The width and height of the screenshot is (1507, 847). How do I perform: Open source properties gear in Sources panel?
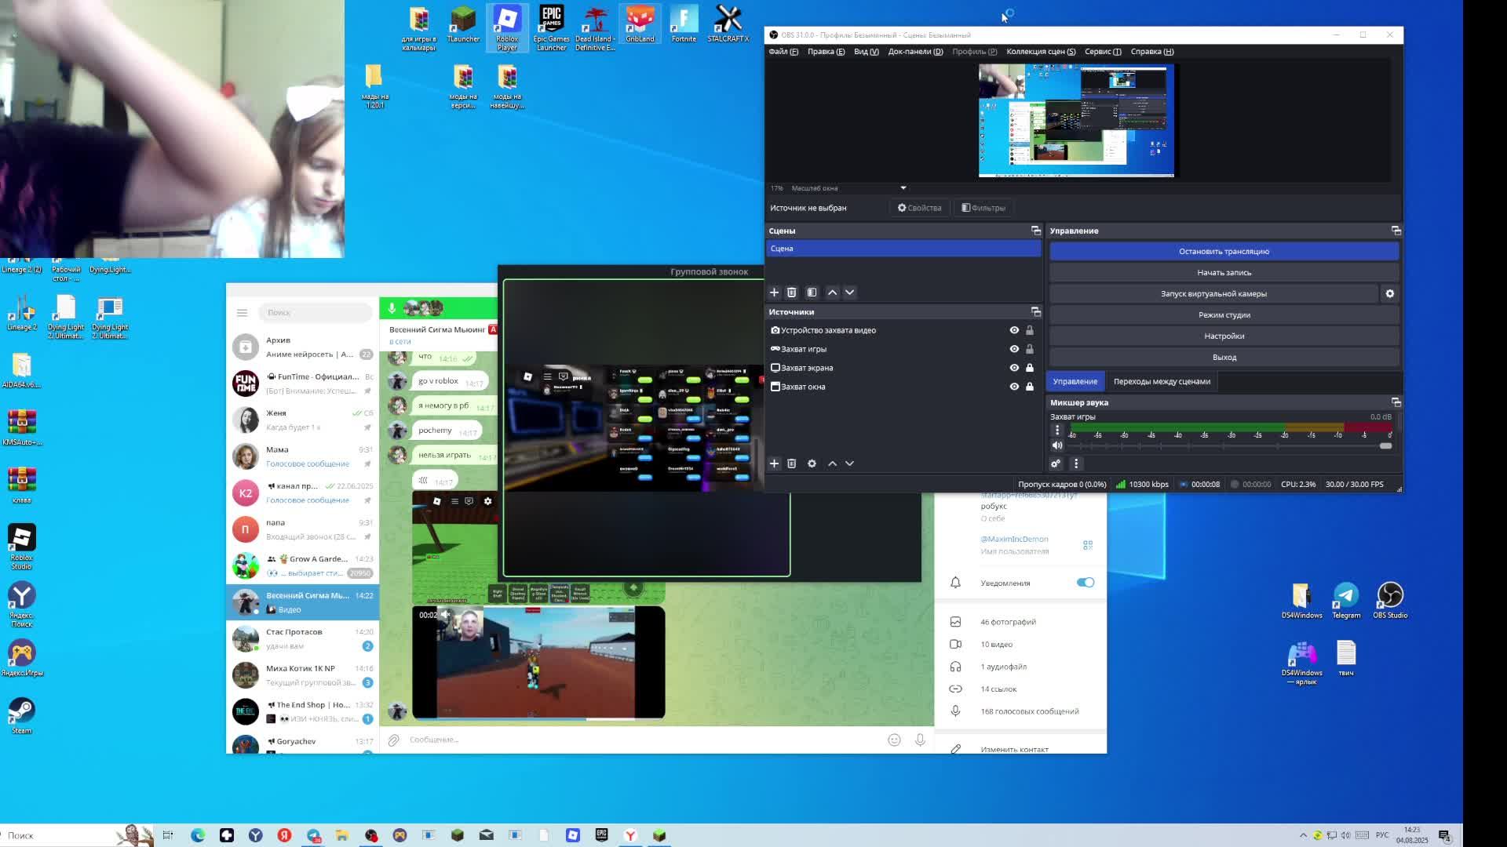click(812, 463)
